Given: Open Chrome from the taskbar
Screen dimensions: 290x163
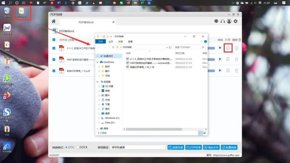Looking at the screenshot, I should pos(73,3).
